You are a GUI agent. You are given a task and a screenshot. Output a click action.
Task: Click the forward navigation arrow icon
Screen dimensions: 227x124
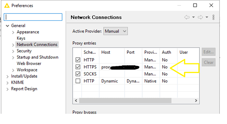200,17
